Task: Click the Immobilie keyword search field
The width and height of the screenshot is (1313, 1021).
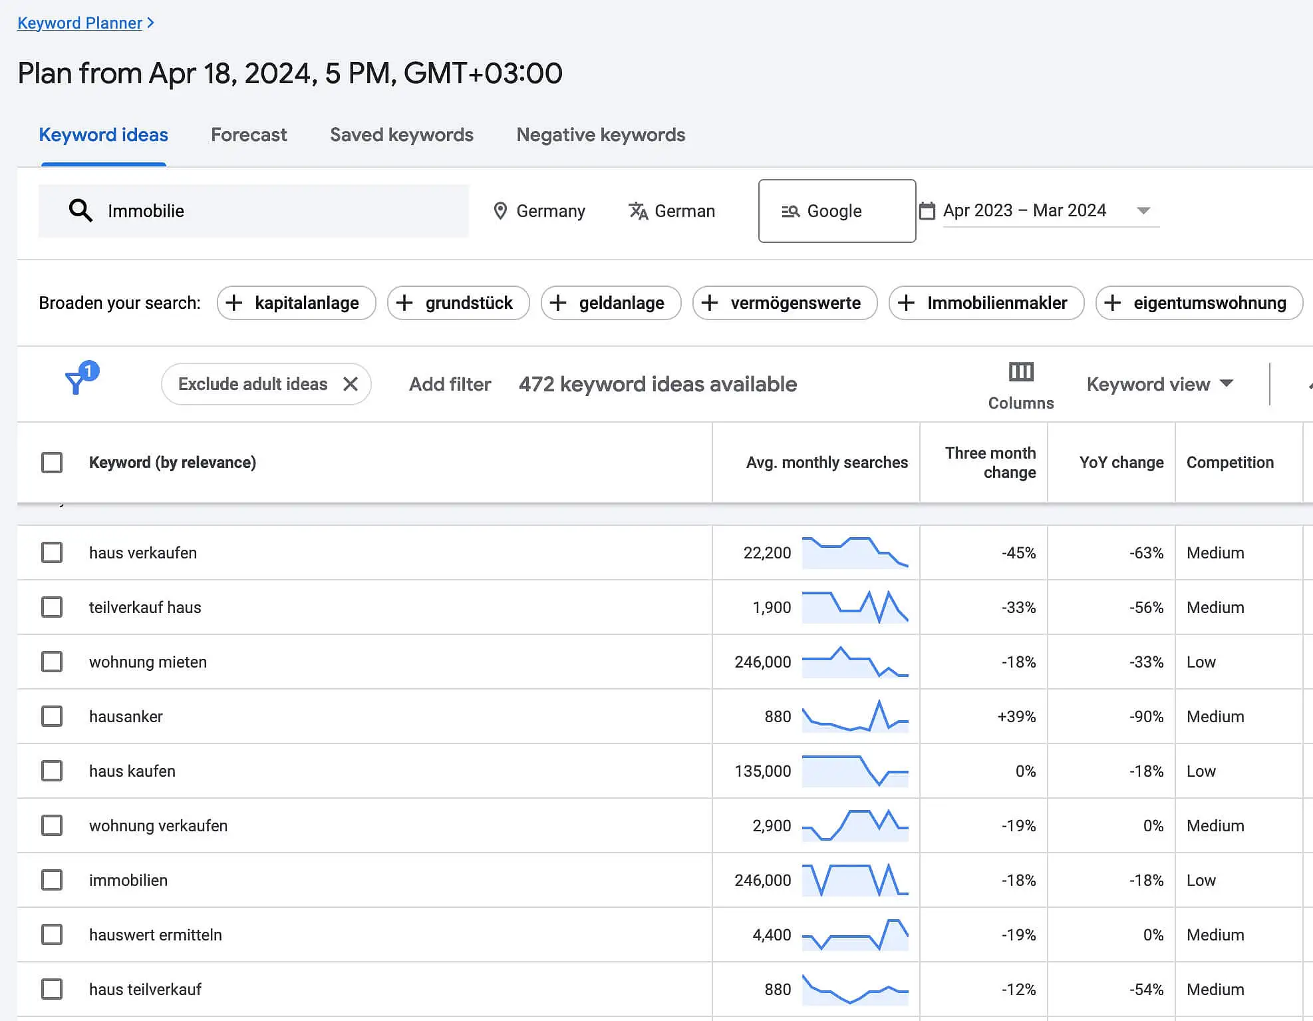Action: (x=253, y=211)
